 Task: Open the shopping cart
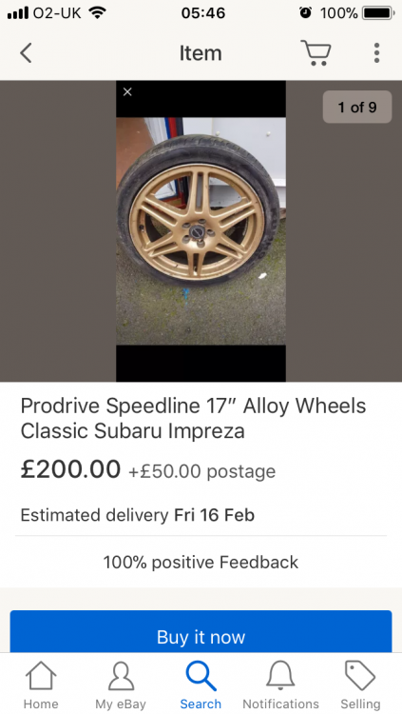pyautogui.click(x=316, y=52)
